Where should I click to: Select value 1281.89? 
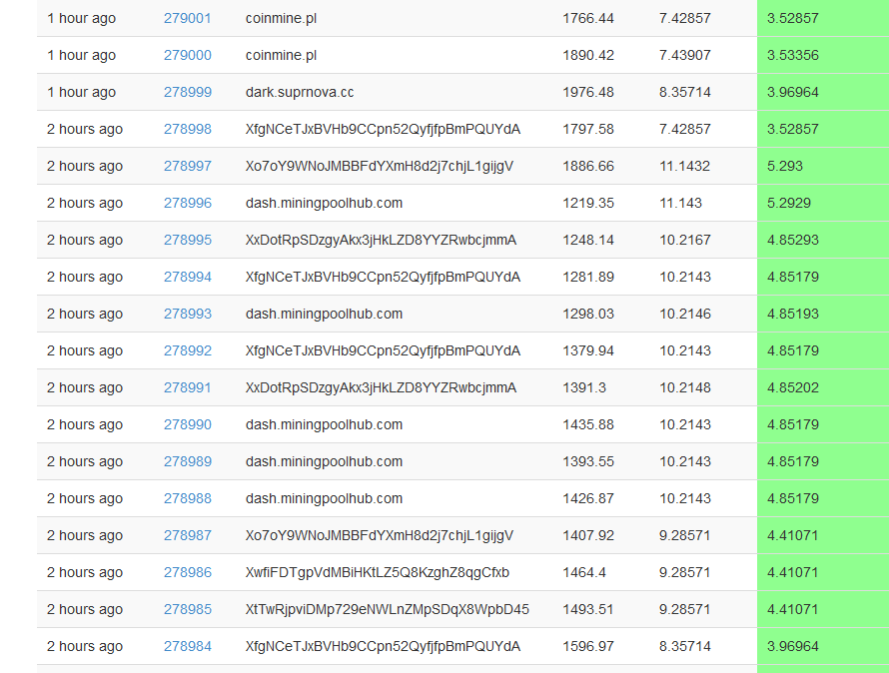[588, 277]
